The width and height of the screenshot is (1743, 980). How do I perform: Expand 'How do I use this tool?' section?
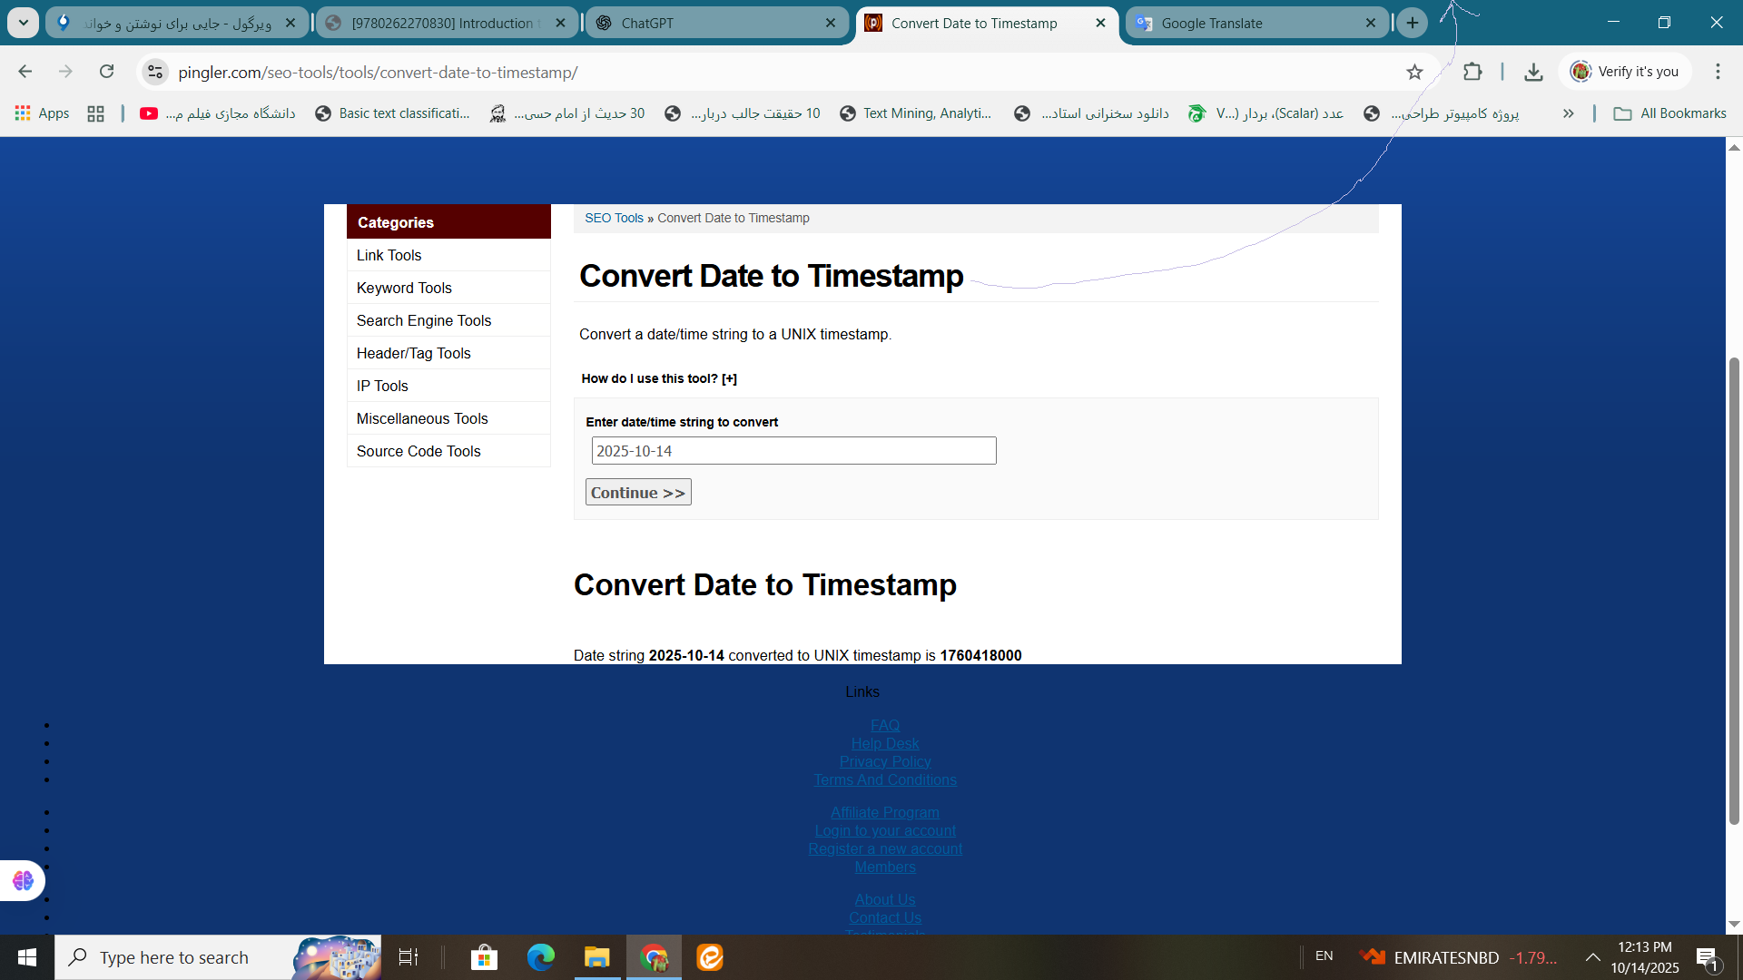659,378
